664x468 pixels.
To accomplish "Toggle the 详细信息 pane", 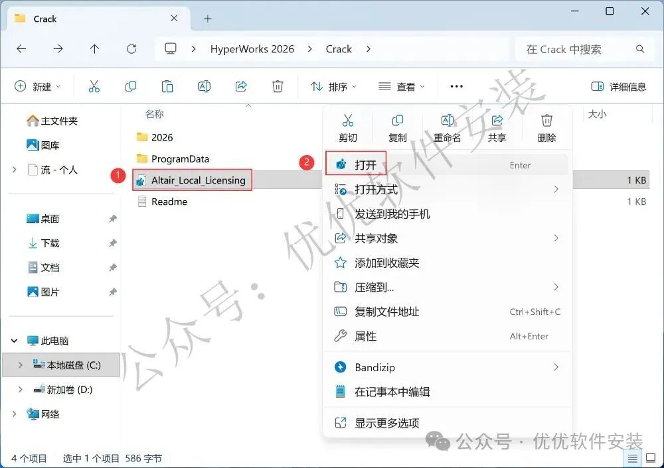I will (x=619, y=87).
